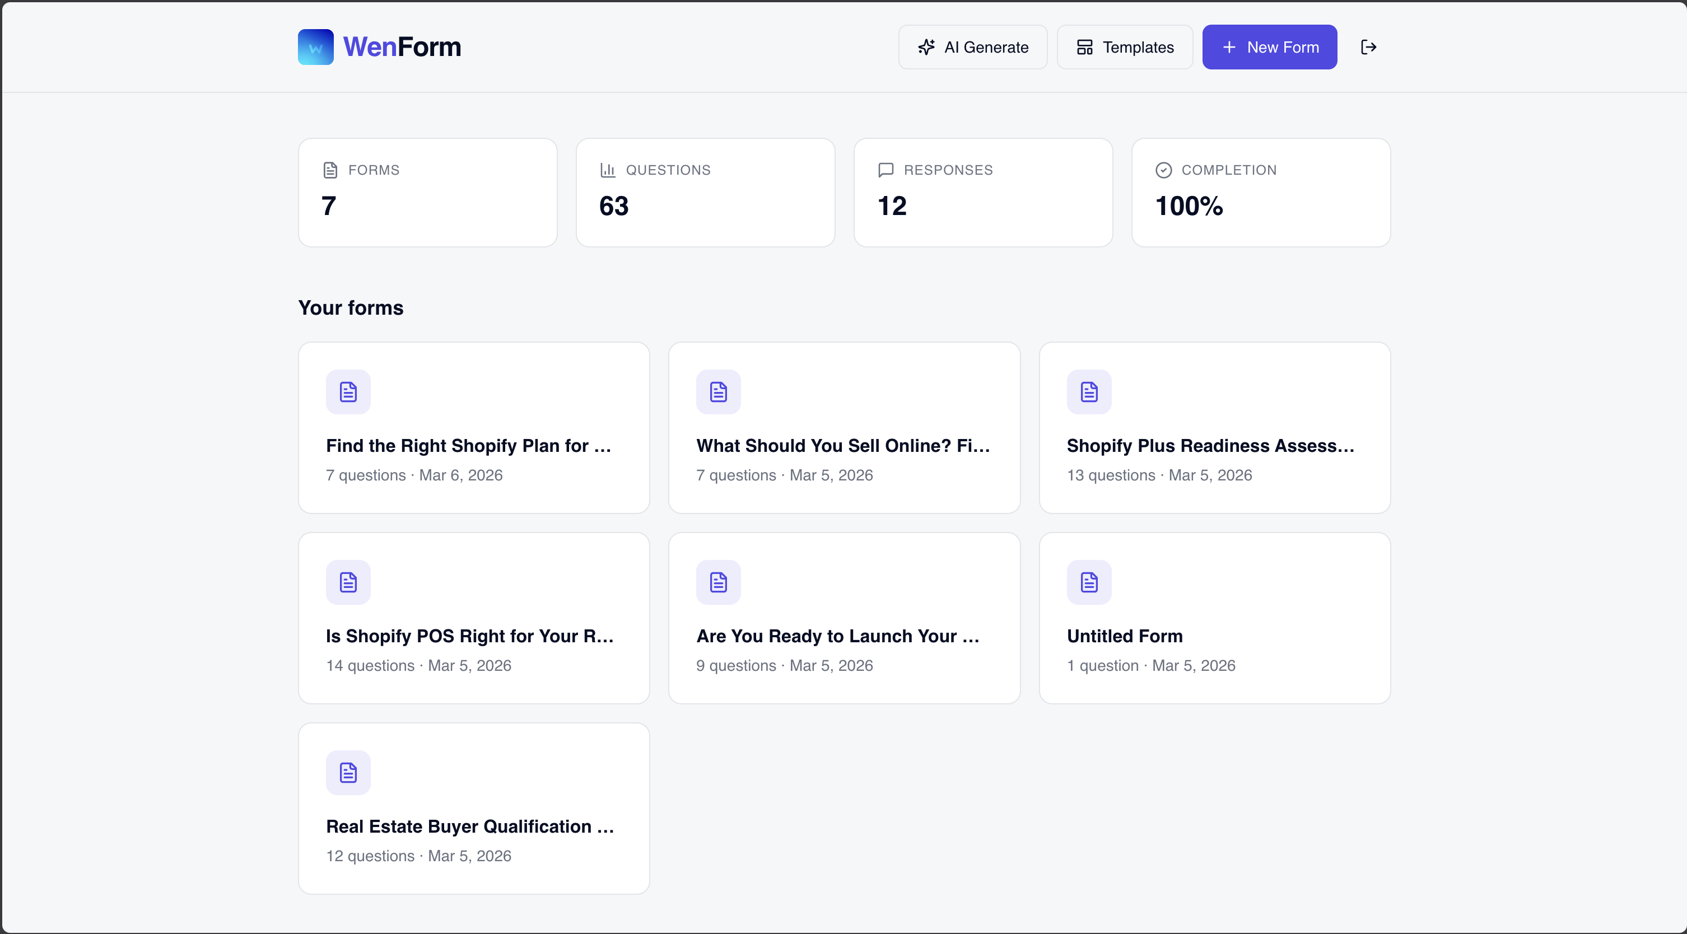Click the Untitled Form document icon
This screenshot has width=1687, height=934.
click(1088, 581)
